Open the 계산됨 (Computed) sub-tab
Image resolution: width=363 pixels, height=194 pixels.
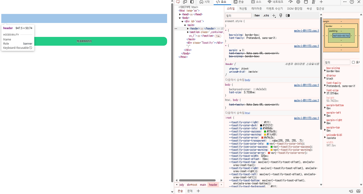243,9
